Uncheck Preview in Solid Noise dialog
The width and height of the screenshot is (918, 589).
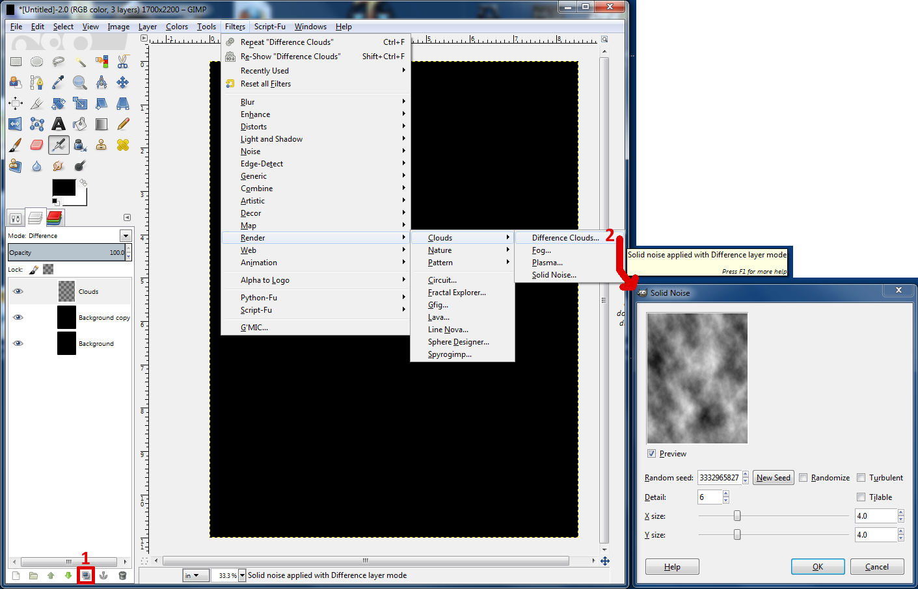coord(651,454)
